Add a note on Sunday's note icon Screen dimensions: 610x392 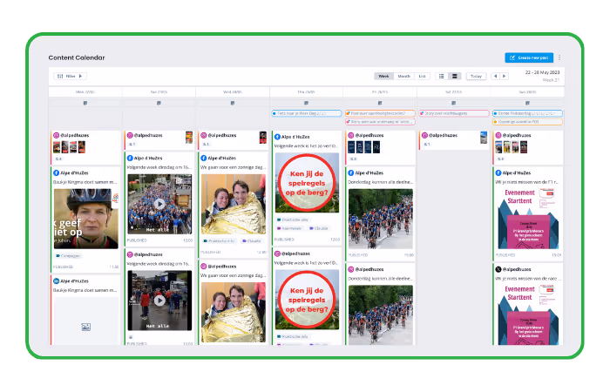click(527, 103)
